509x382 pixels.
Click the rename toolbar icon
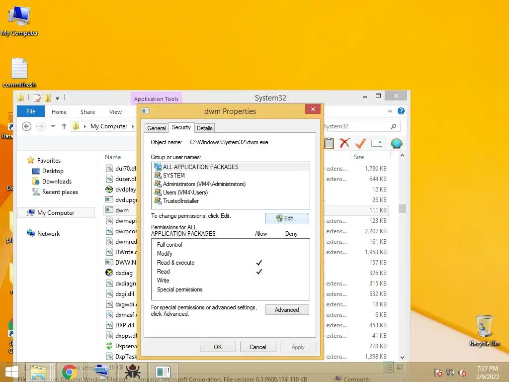coord(377,143)
